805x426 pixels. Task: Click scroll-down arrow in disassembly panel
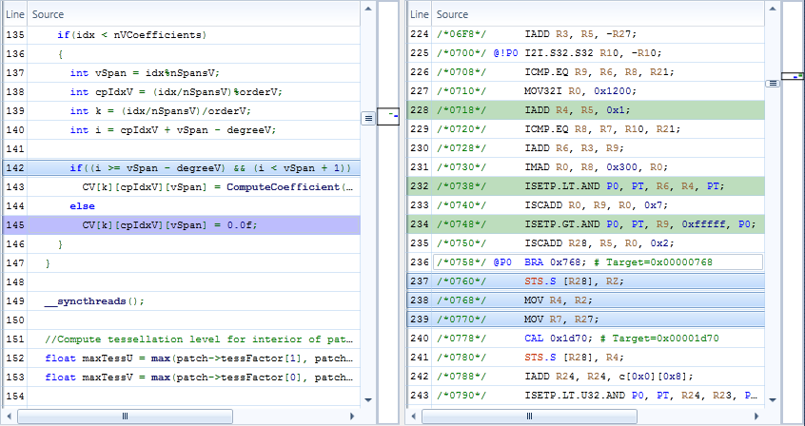tap(772, 401)
